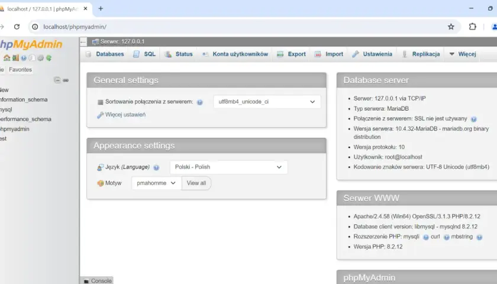
Task: Go to the Export tab
Action: point(291,54)
